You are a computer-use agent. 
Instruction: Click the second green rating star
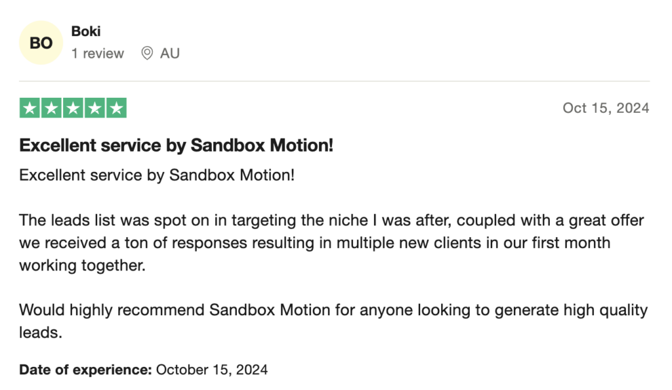pos(51,108)
